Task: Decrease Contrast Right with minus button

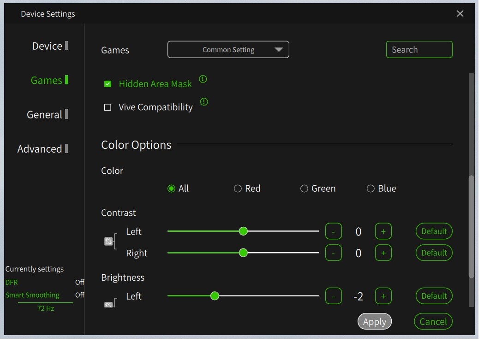Action: [x=334, y=253]
